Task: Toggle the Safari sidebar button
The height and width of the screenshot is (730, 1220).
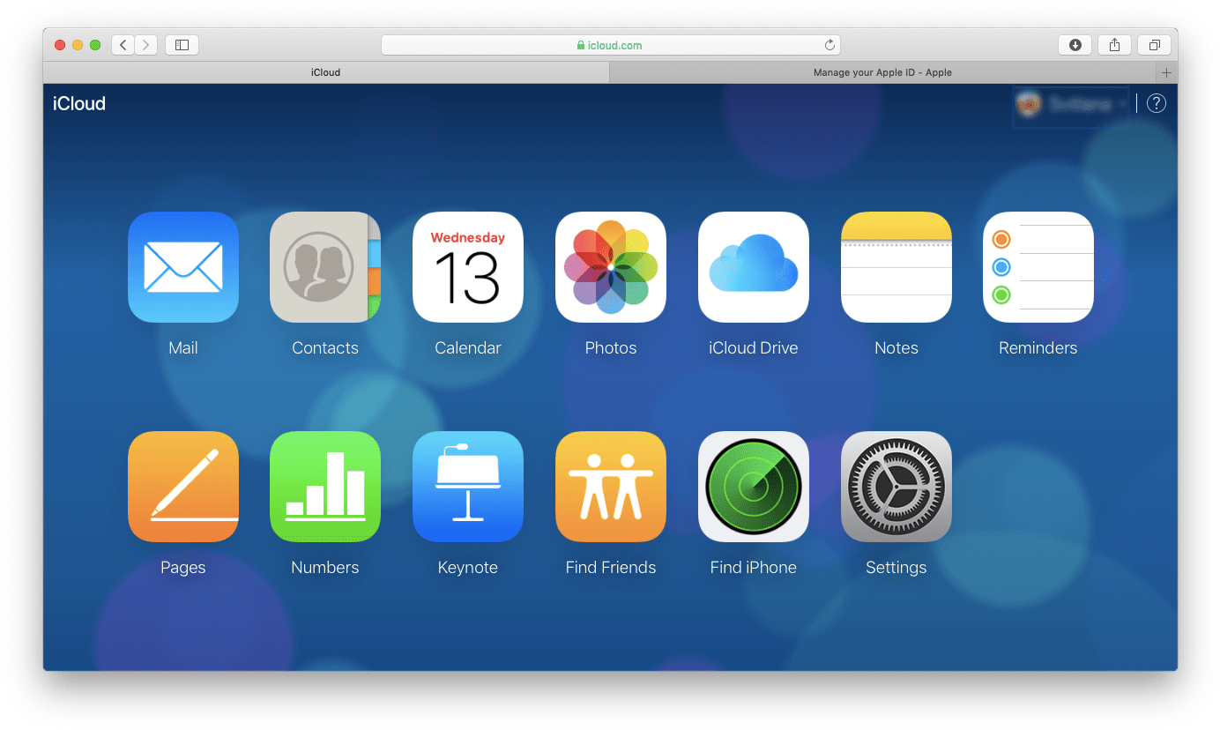Action: 182,45
